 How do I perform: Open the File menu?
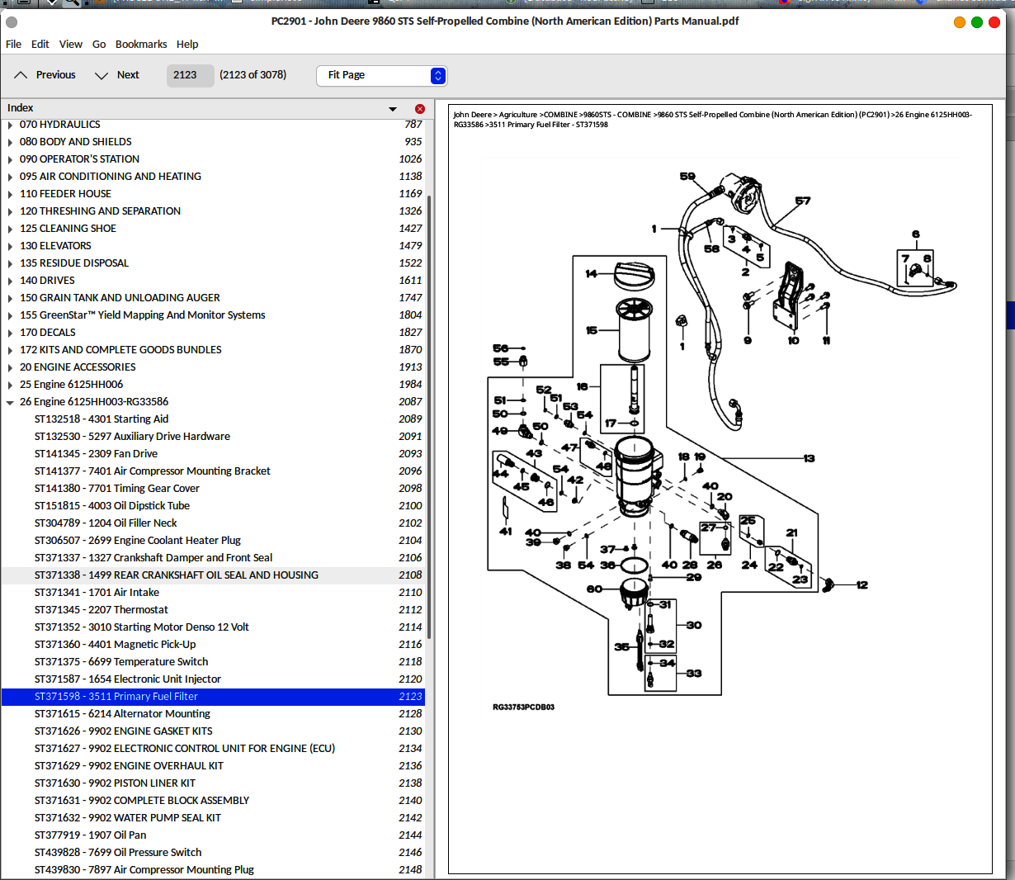point(14,45)
